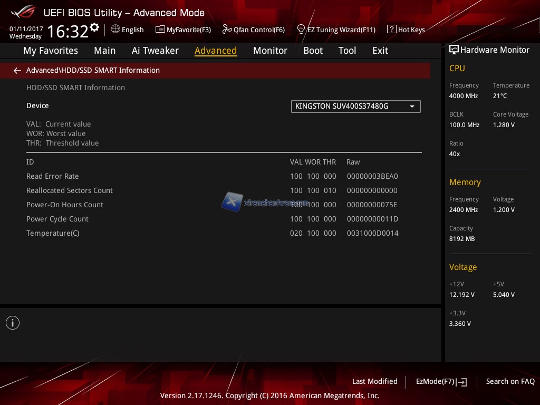The image size is (540, 405).
Task: Click the settings gear next to the clock
Action: [94, 27]
